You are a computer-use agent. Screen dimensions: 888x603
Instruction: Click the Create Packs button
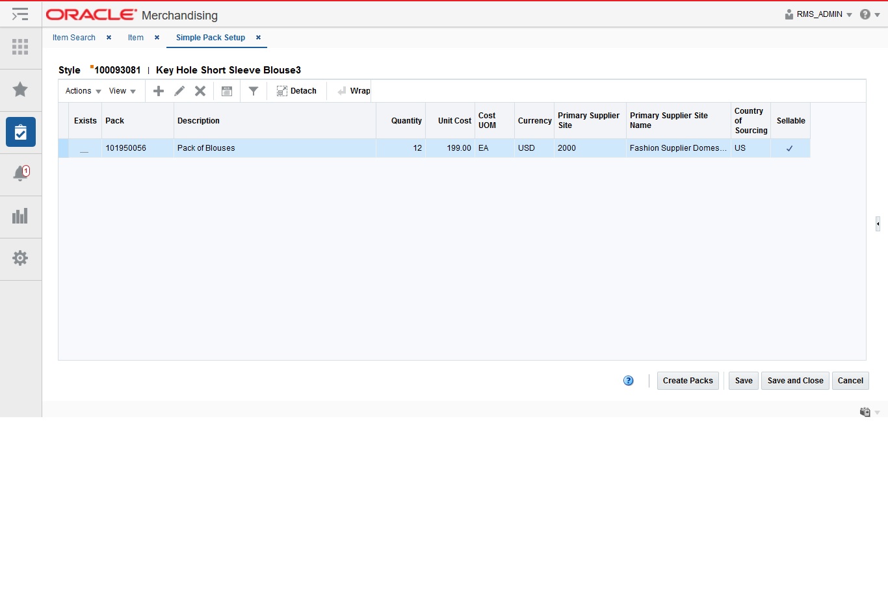tap(688, 381)
